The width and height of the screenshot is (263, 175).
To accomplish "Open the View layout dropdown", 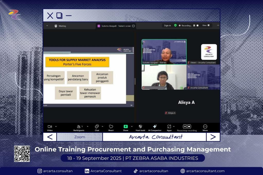I will [x=206, y=25].
